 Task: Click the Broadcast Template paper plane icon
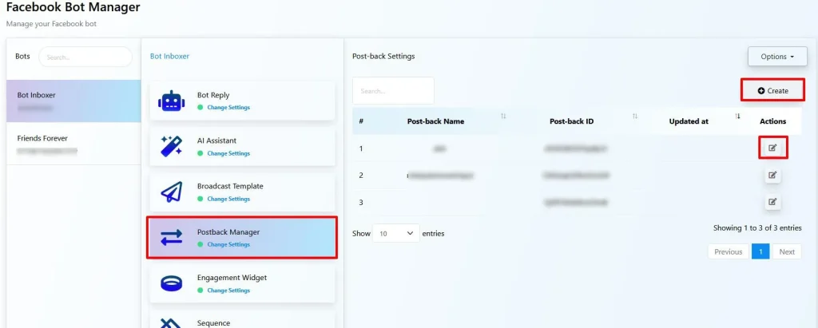(171, 192)
